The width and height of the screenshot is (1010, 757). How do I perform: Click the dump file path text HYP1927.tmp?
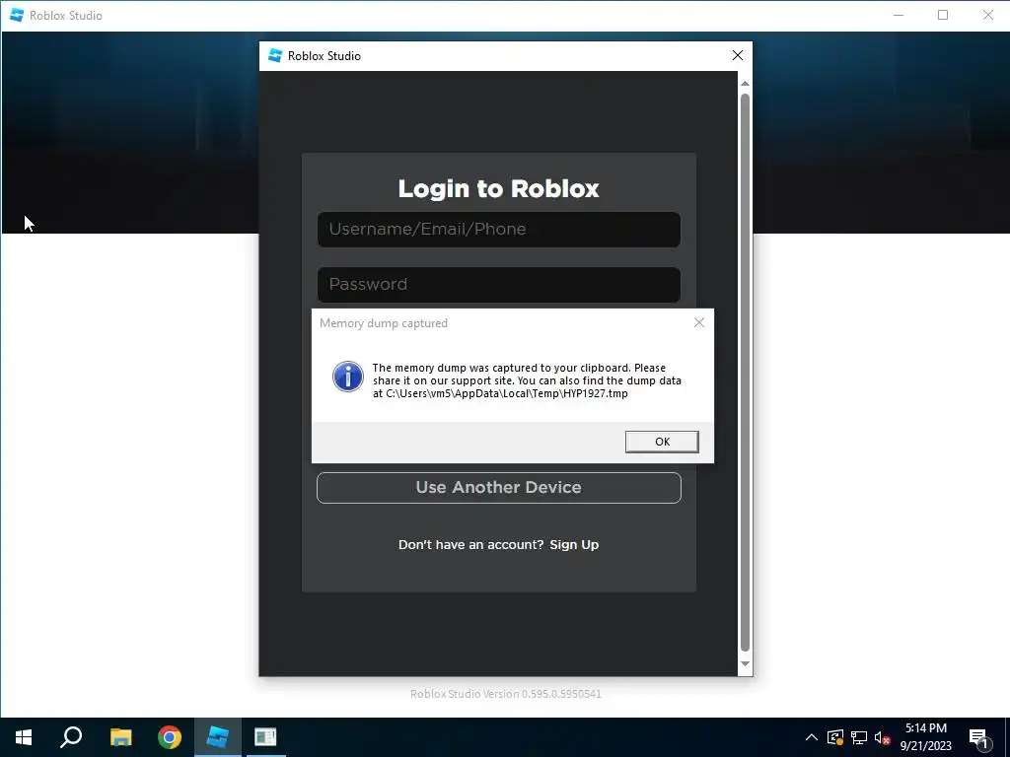click(595, 393)
